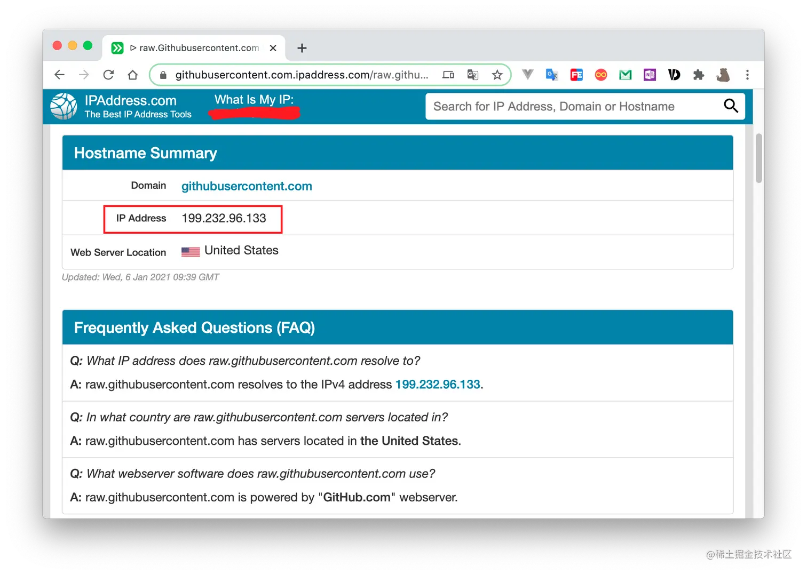Open the Google Translate extension
The width and height of the screenshot is (807, 575).
tap(552, 75)
